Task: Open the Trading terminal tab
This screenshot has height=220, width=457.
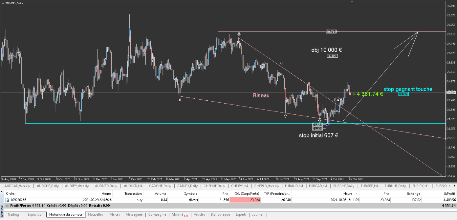Action: pos(13,214)
